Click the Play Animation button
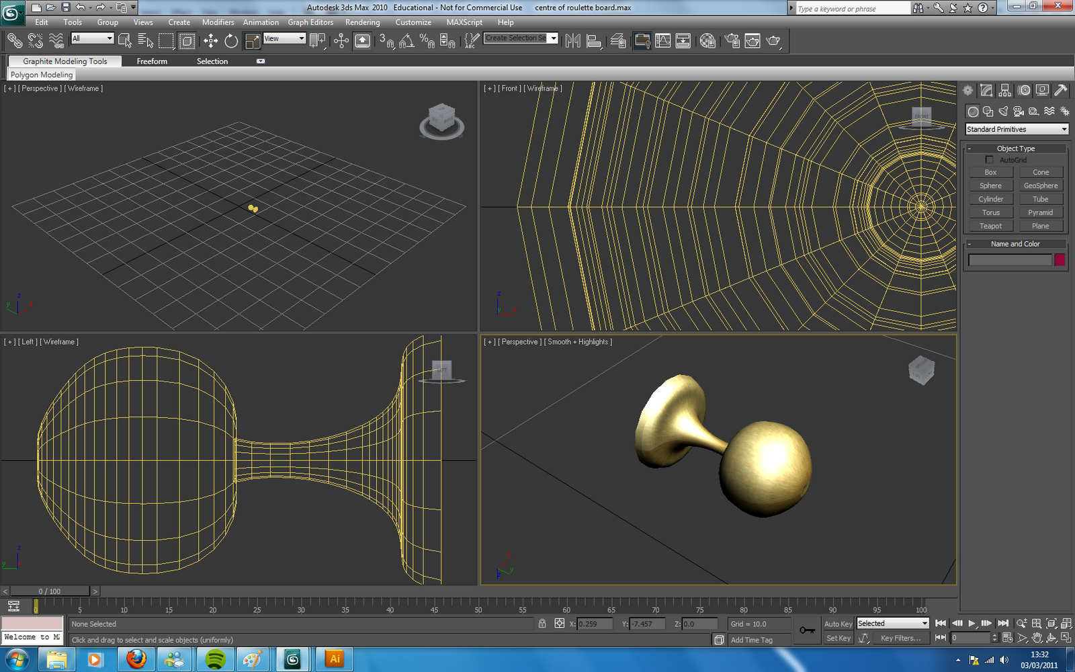 coord(972,624)
